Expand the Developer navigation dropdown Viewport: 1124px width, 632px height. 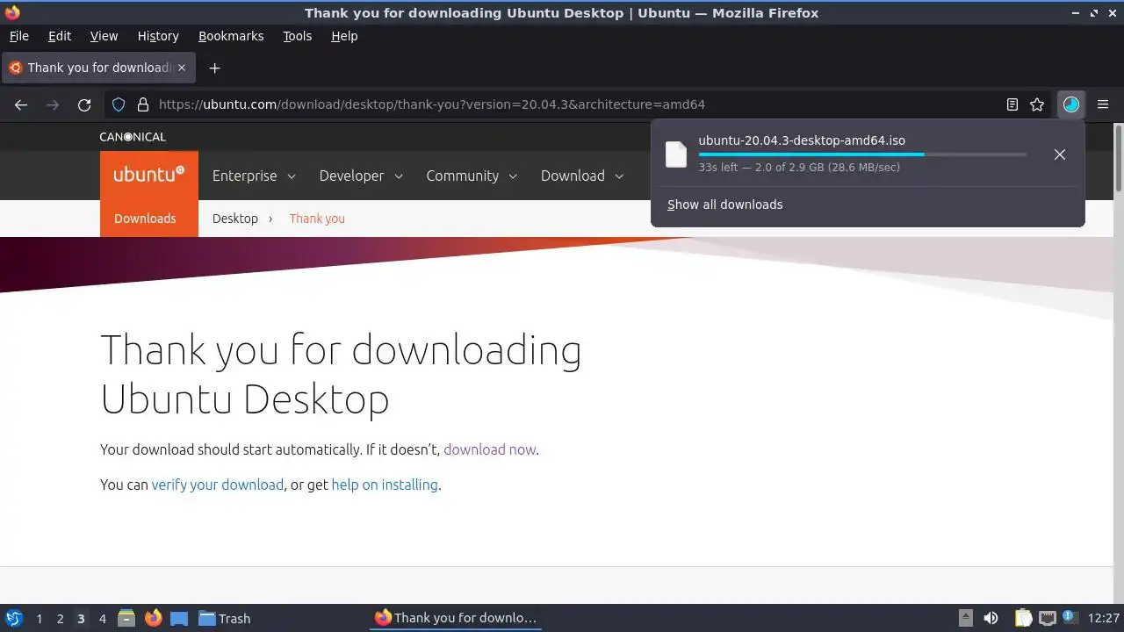click(x=361, y=176)
